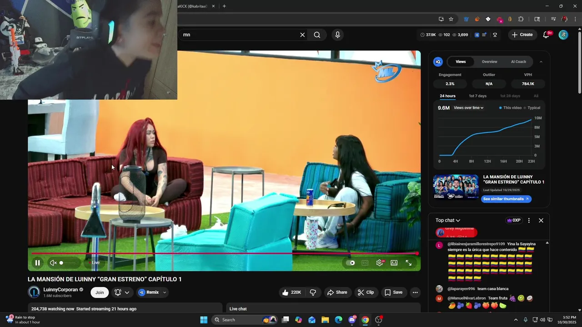Install app icon in address bar
Image resolution: width=582 pixels, height=327 pixels.
point(441,19)
